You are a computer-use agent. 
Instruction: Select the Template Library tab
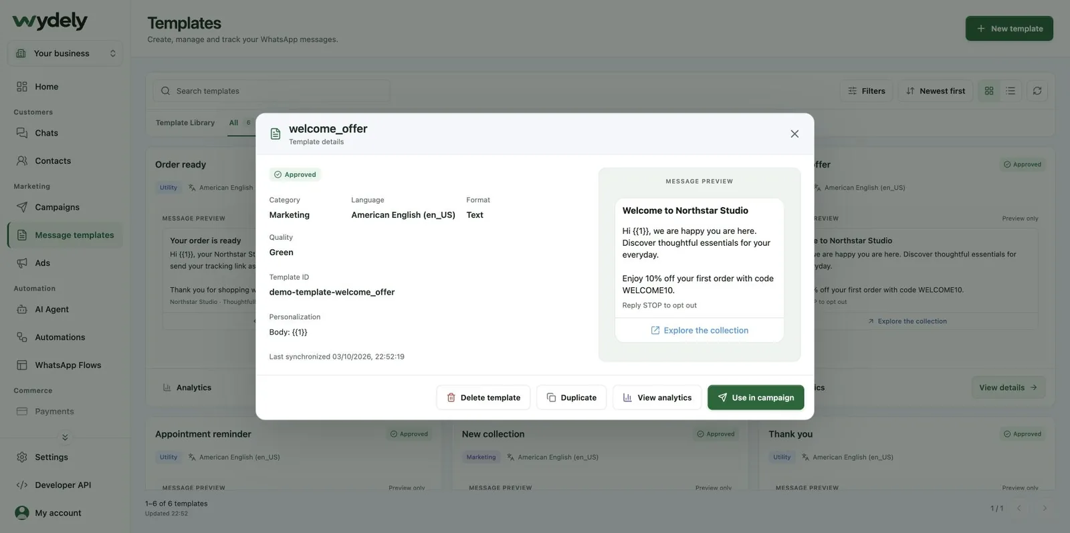pos(185,123)
